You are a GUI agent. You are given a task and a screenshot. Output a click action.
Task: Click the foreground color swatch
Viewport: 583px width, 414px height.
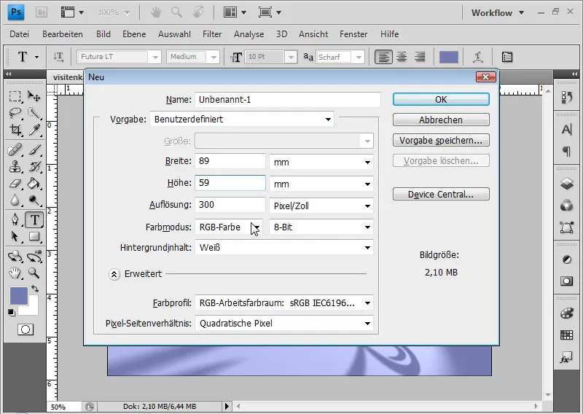(x=19, y=296)
